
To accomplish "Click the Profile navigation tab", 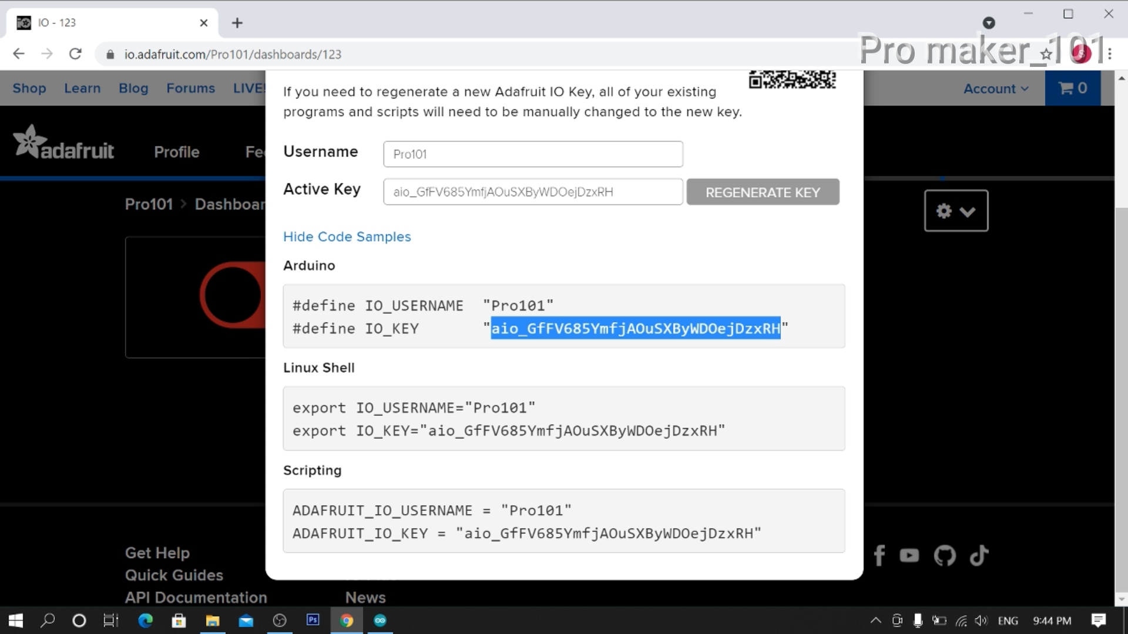I will (x=176, y=151).
